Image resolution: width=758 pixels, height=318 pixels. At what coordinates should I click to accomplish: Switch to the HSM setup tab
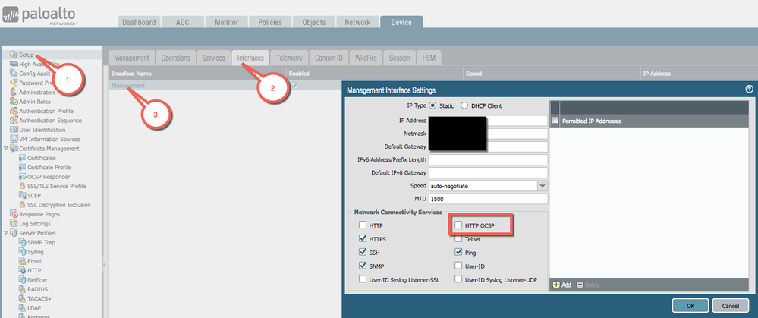pyautogui.click(x=428, y=58)
